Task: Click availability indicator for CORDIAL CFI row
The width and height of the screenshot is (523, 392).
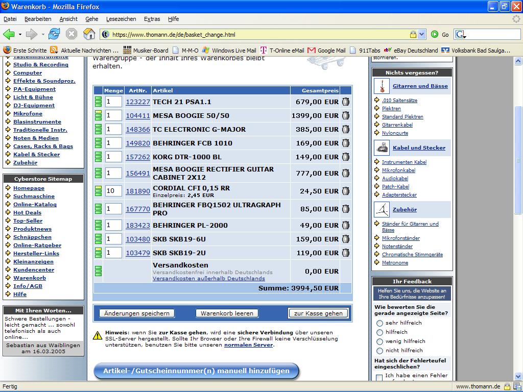Action: pos(98,191)
